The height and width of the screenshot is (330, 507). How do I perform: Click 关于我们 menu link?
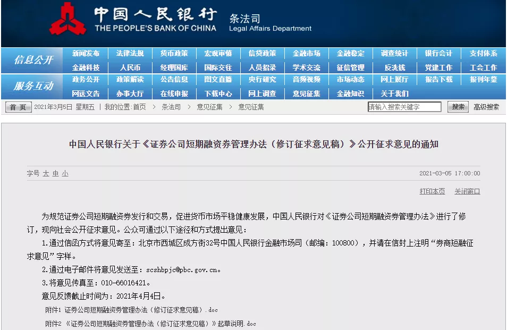pos(394,94)
